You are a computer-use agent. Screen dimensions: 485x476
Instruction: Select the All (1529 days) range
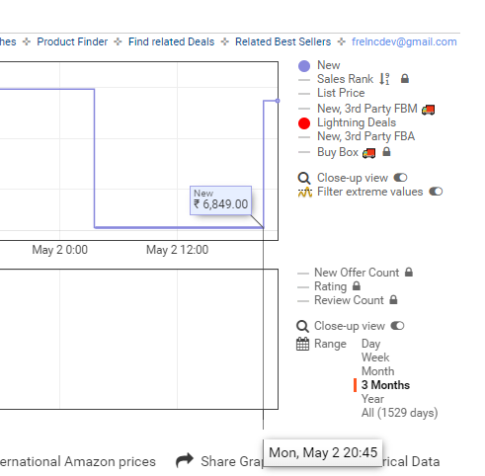click(399, 413)
